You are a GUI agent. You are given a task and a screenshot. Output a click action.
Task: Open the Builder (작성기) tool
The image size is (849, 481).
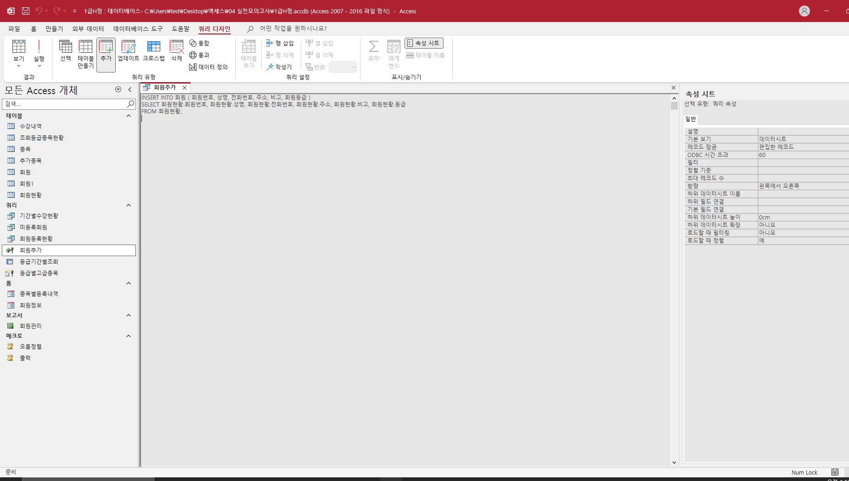(279, 67)
